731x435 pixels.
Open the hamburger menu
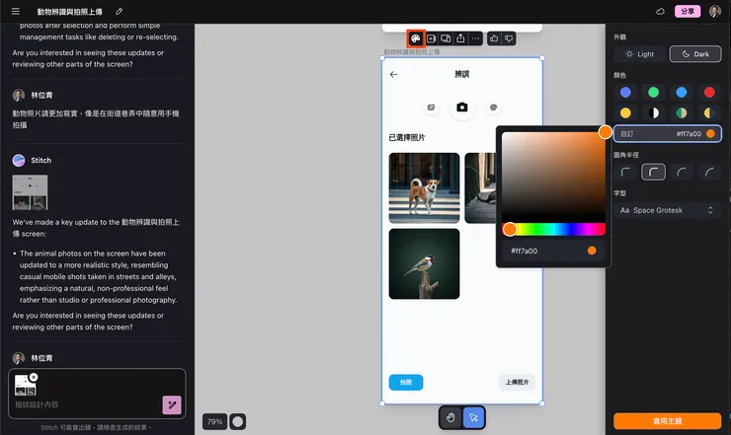(x=16, y=11)
